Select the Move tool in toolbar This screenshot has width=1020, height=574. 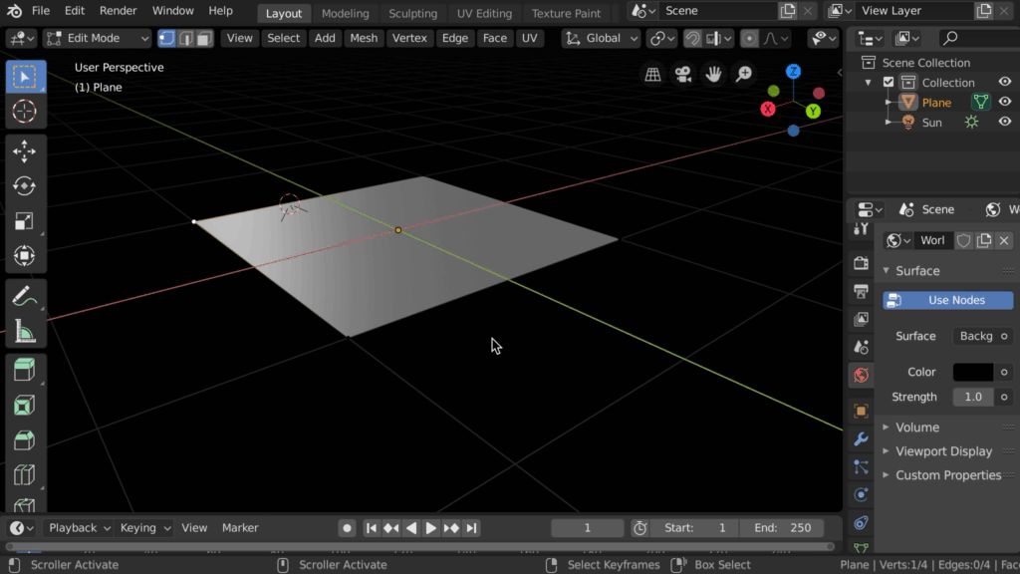coord(25,150)
